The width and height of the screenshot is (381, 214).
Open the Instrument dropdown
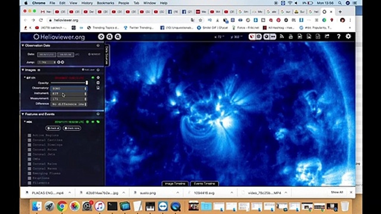click(x=69, y=93)
